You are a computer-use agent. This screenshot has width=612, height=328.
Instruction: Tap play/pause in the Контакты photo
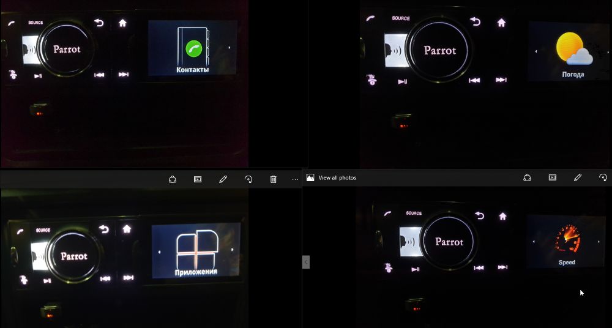click(38, 76)
